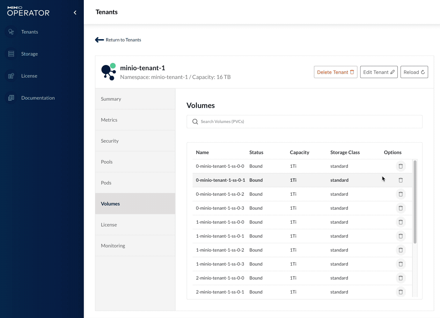
Task: Open Tenants in the left sidebar
Action: click(x=30, y=32)
